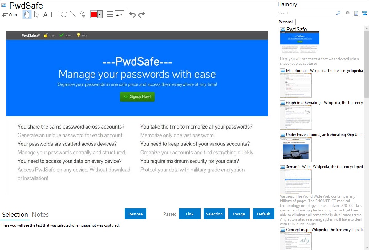369x250 pixels.
Task: Click the Flamory list scrollbar
Action: click(367, 64)
